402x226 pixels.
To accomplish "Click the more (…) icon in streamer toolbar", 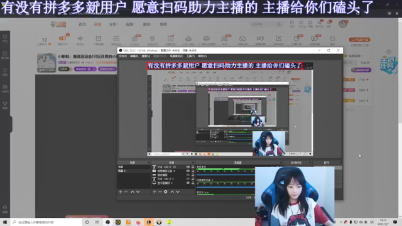I will [332, 38].
